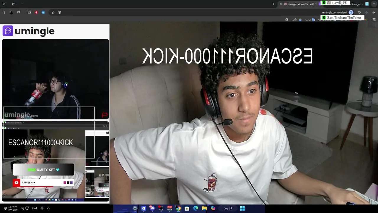Click the red hand extension icon
The height and width of the screenshot is (213, 378).
coord(36,12)
